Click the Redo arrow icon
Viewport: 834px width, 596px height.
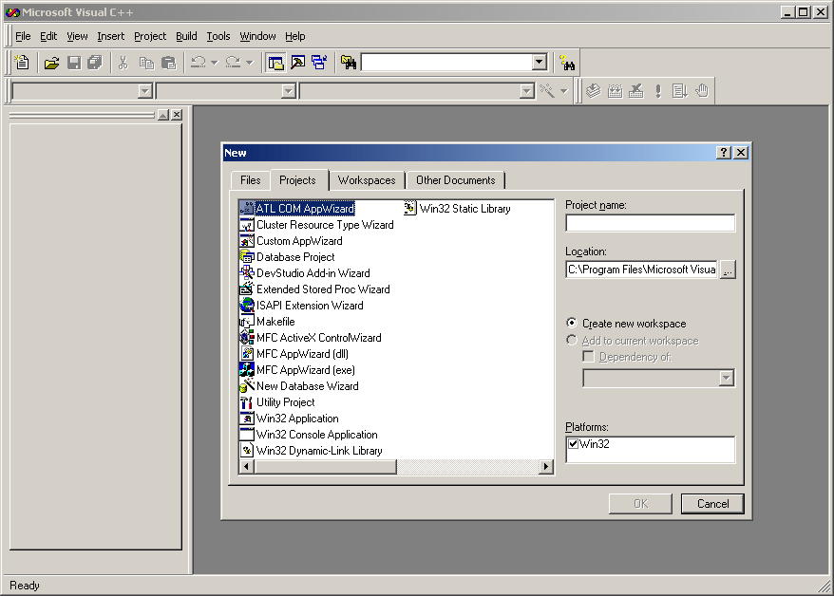click(x=233, y=64)
